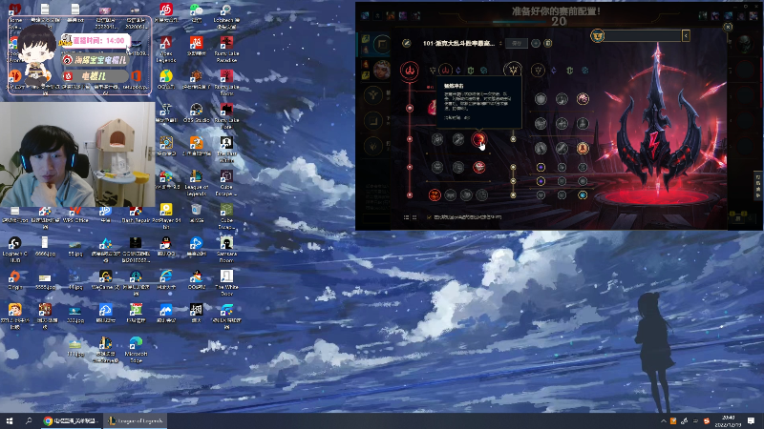Select Resolve as primary rune tree
Screen dimensions: 764x429
471,71
